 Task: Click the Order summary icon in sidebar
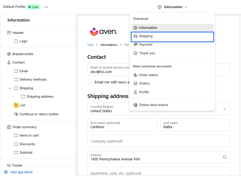[x=9, y=127]
